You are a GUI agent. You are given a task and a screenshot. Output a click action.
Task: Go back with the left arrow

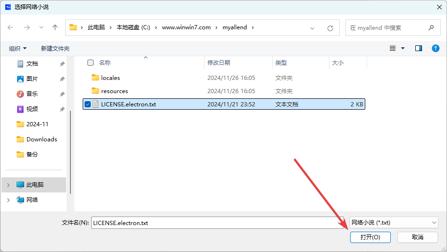[x=10, y=27]
